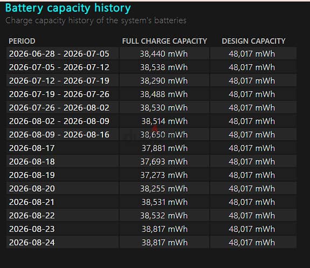Click the 37,273 mWh lowest capacity value
The image size is (310, 268).
(164, 175)
